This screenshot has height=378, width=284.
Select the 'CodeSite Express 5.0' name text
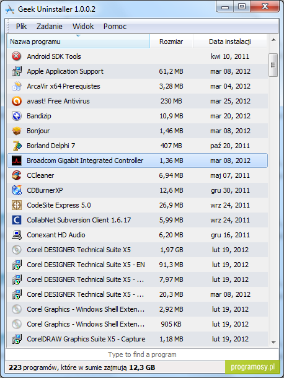59,205
